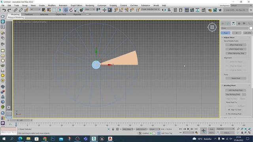
Task: Toggle the Auto Key button
Action: point(211,129)
